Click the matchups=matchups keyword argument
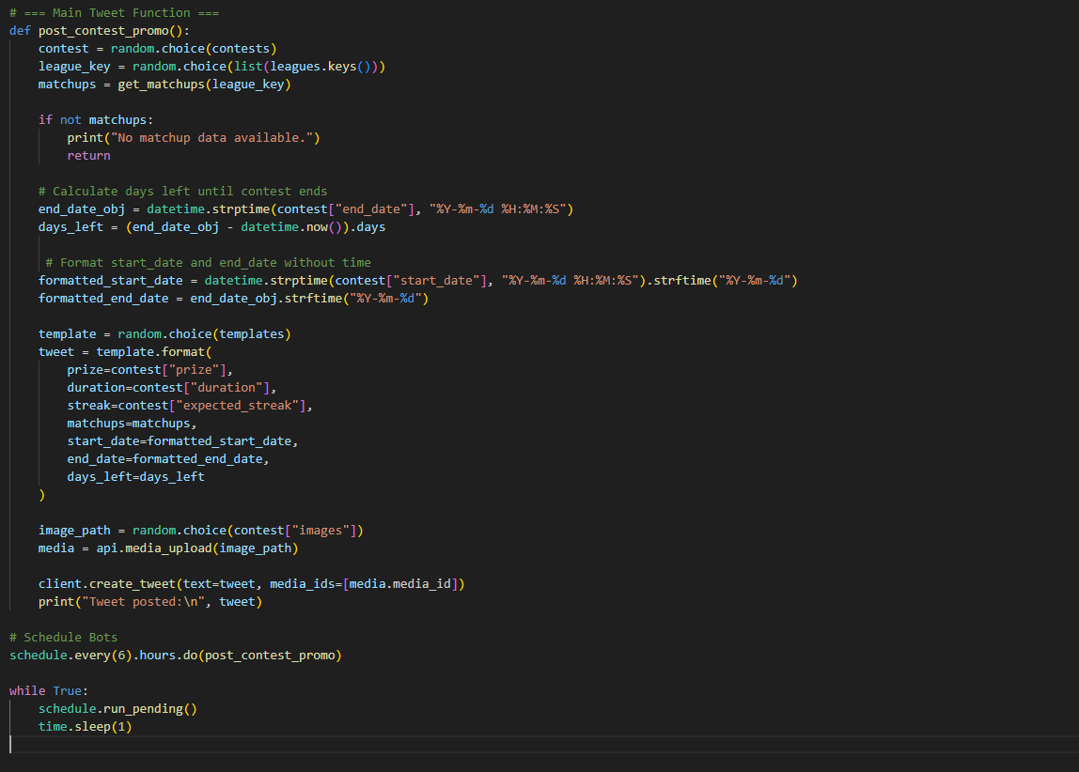 pyautogui.click(x=132, y=424)
